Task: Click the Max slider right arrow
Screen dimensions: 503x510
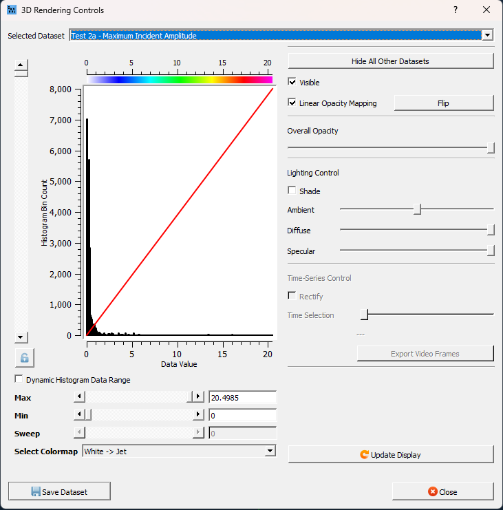Action: coord(199,397)
